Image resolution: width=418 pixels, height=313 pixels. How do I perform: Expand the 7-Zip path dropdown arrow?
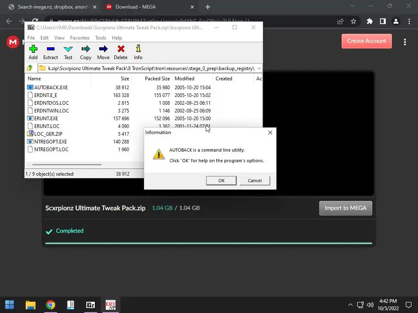click(259, 68)
